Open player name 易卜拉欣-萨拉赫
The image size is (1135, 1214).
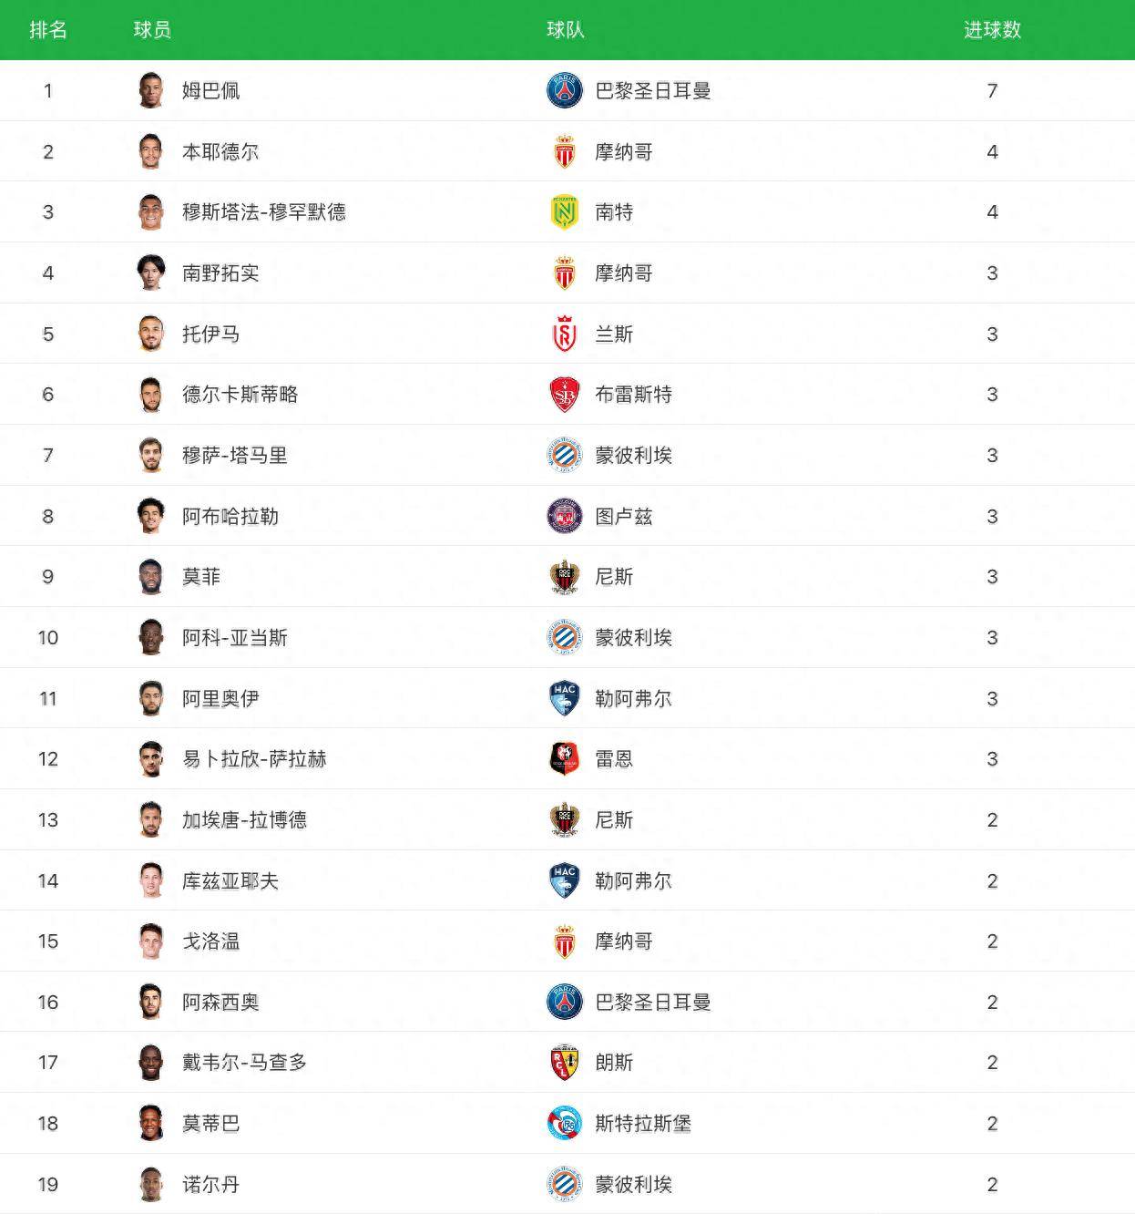point(254,759)
